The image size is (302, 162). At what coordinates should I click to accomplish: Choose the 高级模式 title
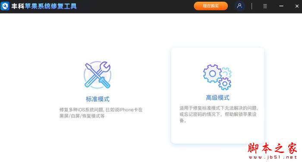(217, 98)
